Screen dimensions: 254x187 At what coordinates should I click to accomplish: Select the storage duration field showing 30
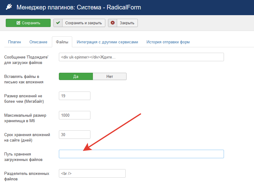pyautogui.click(x=75, y=135)
